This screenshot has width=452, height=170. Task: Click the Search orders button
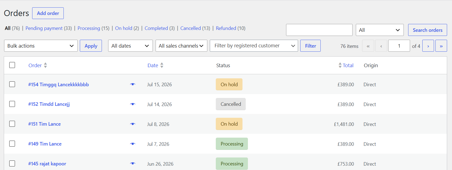click(427, 30)
